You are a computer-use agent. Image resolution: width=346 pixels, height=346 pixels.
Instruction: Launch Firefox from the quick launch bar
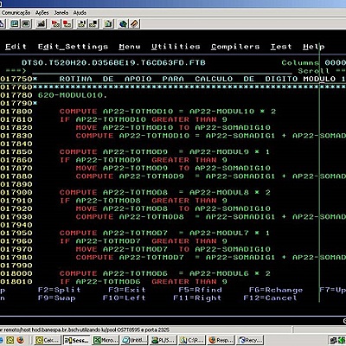point(21,340)
